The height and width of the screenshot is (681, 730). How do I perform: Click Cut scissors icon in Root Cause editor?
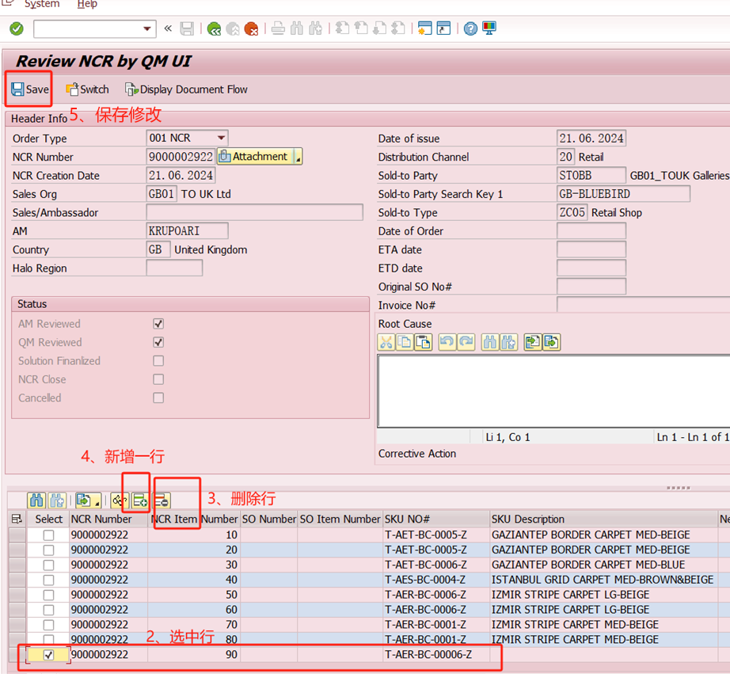pos(386,342)
